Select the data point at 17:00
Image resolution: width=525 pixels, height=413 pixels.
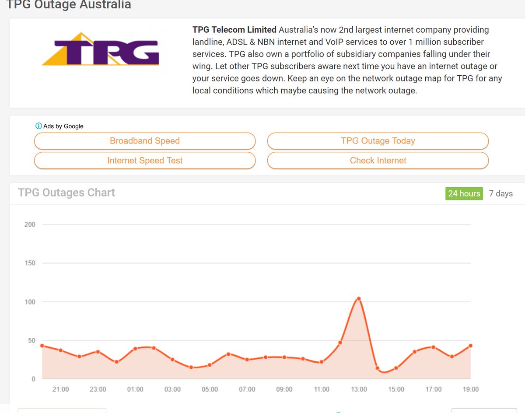click(x=433, y=347)
